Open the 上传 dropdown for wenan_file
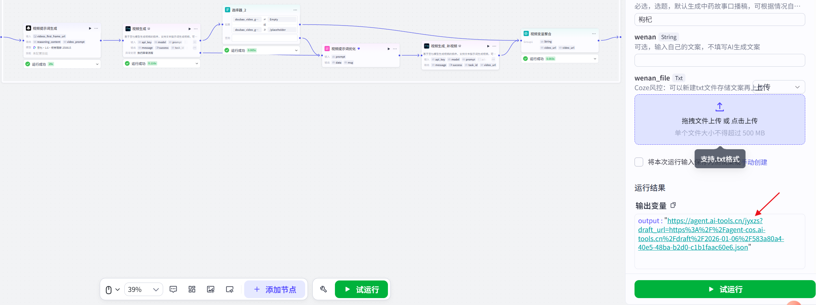The height and width of the screenshot is (305, 816). (779, 87)
